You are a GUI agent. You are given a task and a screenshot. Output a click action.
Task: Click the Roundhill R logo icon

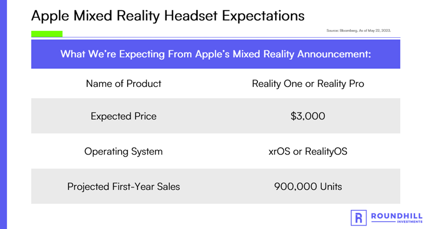pos(358,218)
